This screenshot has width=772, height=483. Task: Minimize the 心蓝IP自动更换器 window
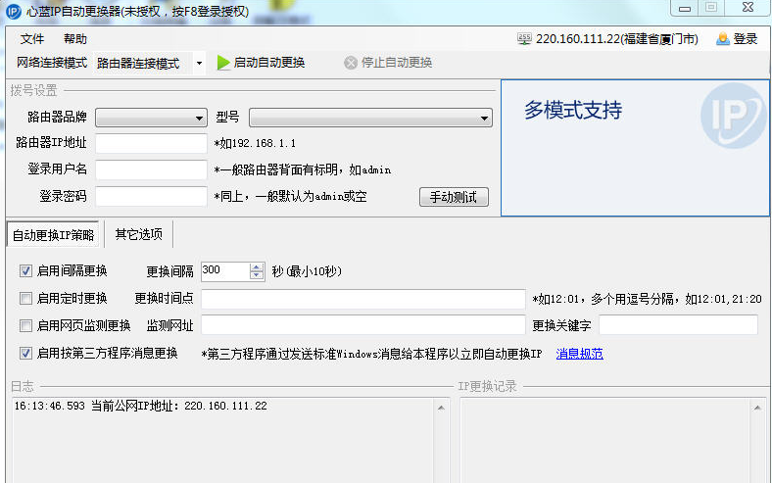coord(685,8)
